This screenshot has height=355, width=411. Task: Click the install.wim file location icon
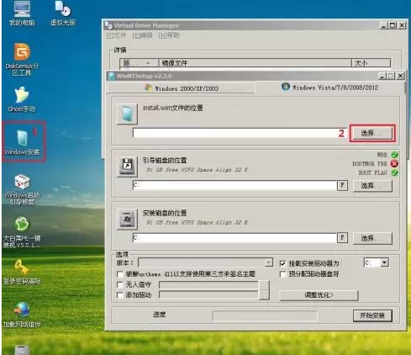pos(127,114)
